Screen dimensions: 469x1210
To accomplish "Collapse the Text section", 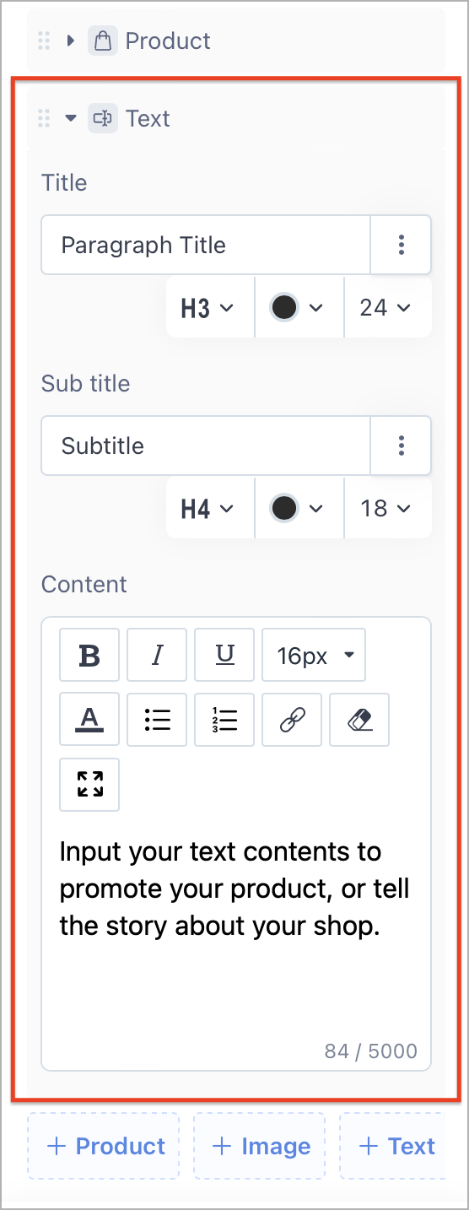I will (71, 118).
